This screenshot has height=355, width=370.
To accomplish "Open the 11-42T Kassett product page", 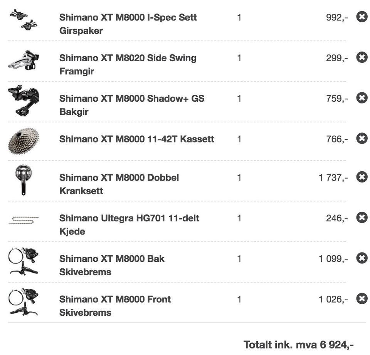I will pos(136,139).
